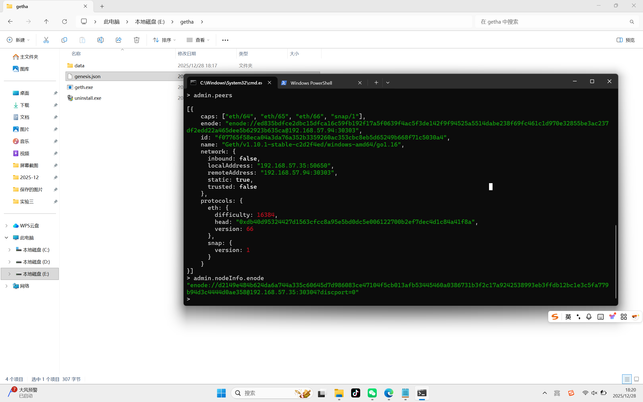The height and width of the screenshot is (402, 643).
Task: Open the terminal new-tab dropdown arrow
Action: (388, 83)
